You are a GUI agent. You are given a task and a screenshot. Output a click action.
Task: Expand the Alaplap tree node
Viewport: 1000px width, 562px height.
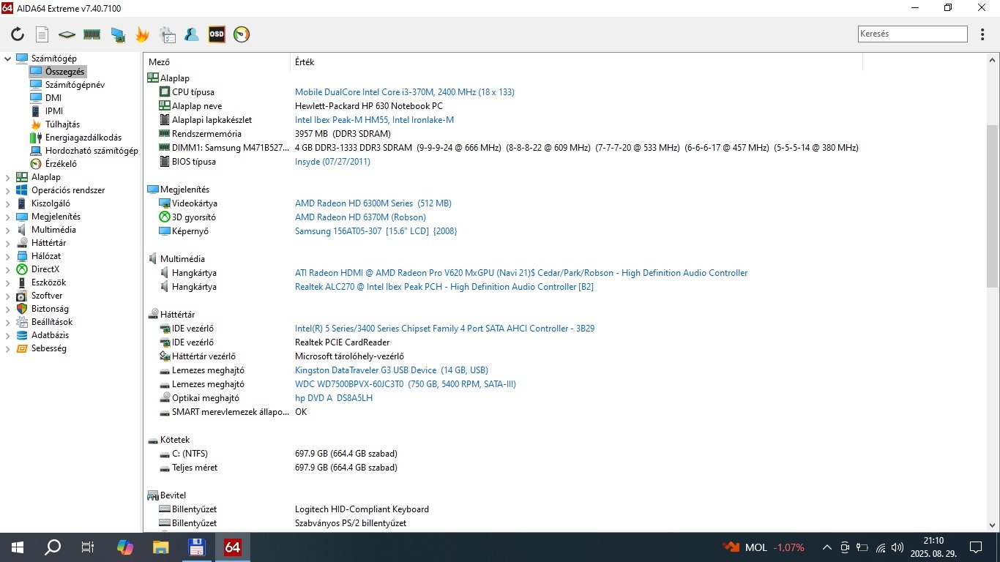8,177
